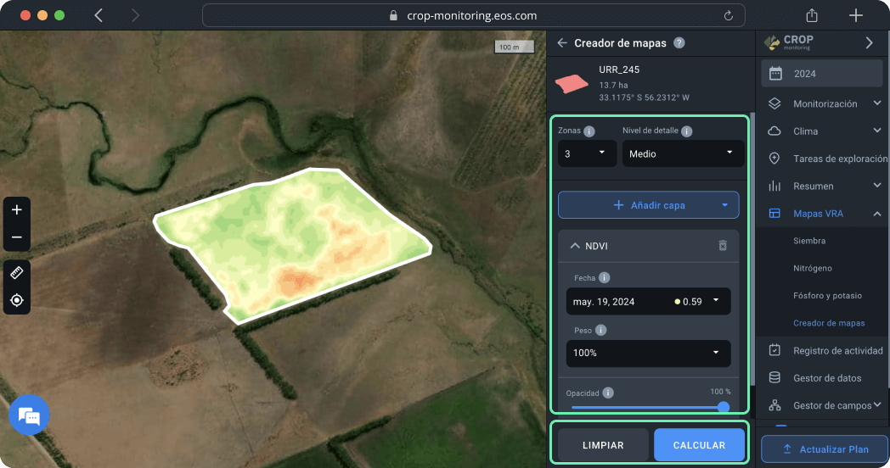Open the Nivel de detalle dropdown
890x468 pixels.
(683, 153)
